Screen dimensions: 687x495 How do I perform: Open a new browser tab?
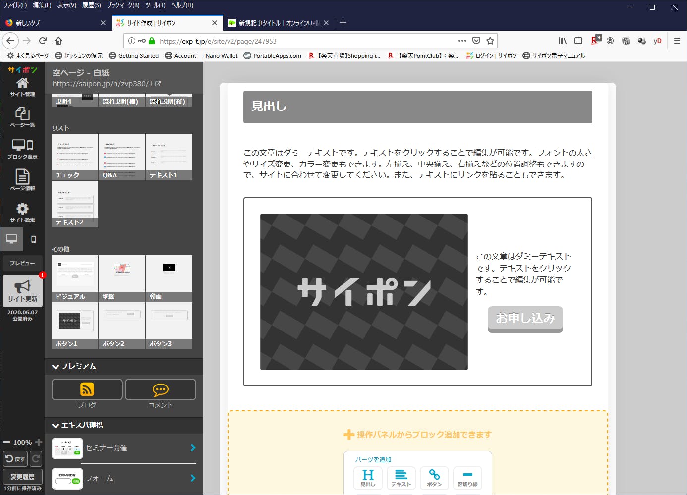tap(343, 23)
